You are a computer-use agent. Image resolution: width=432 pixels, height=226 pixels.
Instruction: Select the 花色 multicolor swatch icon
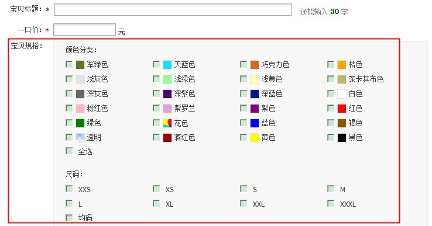pyautogui.click(x=167, y=123)
